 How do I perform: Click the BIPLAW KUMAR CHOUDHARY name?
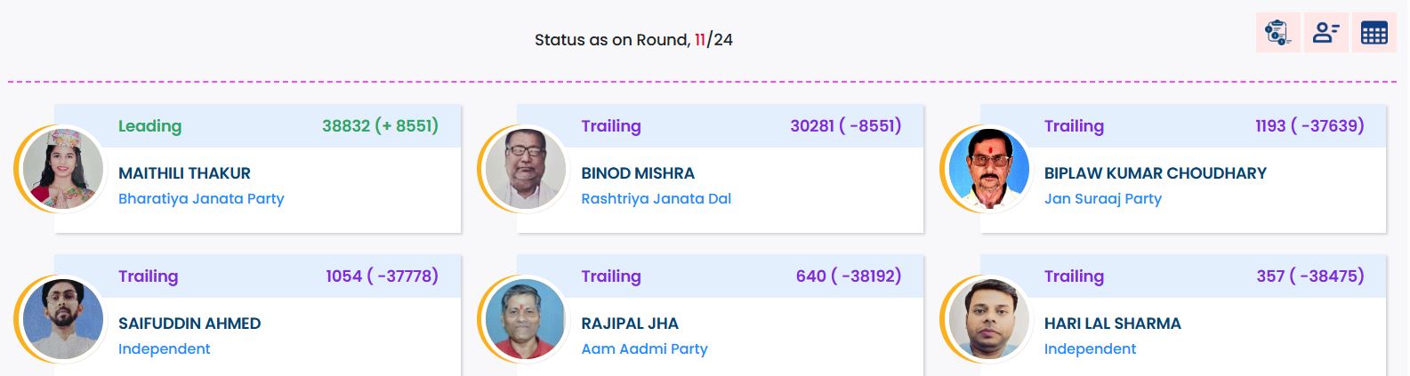click(1155, 173)
